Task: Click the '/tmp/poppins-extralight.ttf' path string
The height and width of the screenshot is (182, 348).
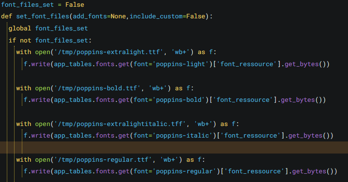Action: pyautogui.click(x=109, y=52)
